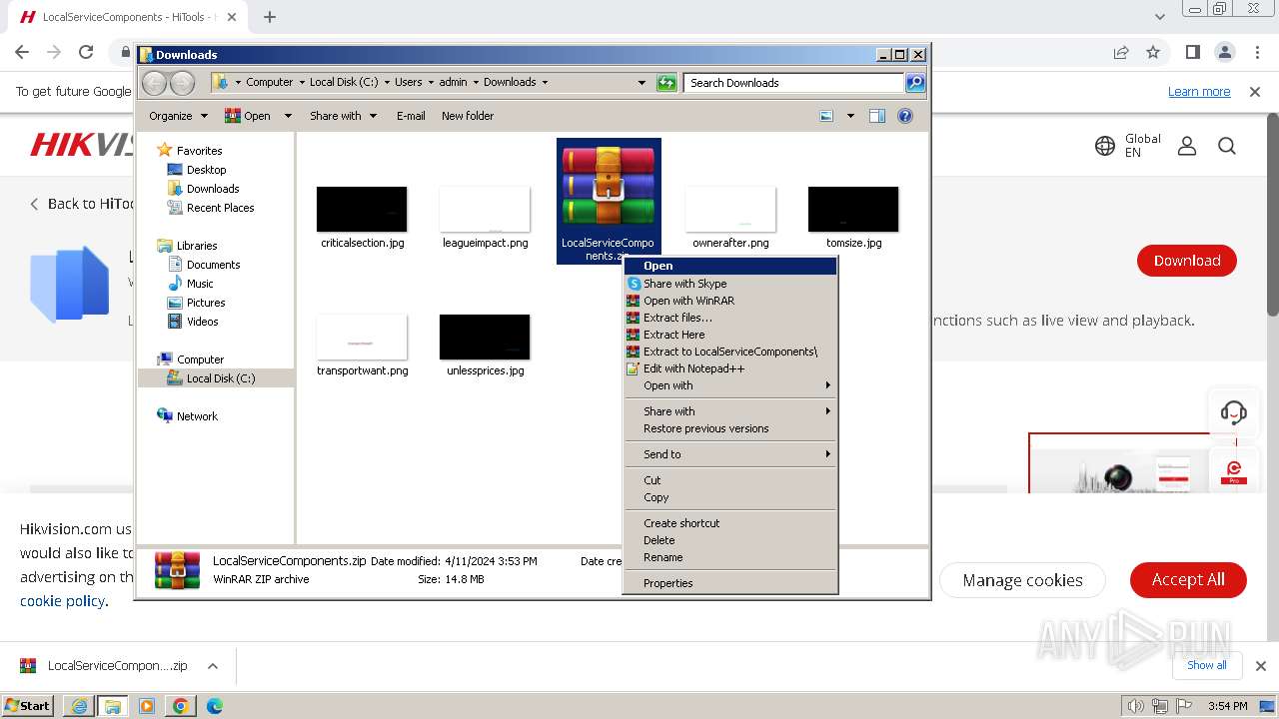1279x719 pixels.
Task: Click Explorer back navigation arrow
Action: click(x=155, y=83)
